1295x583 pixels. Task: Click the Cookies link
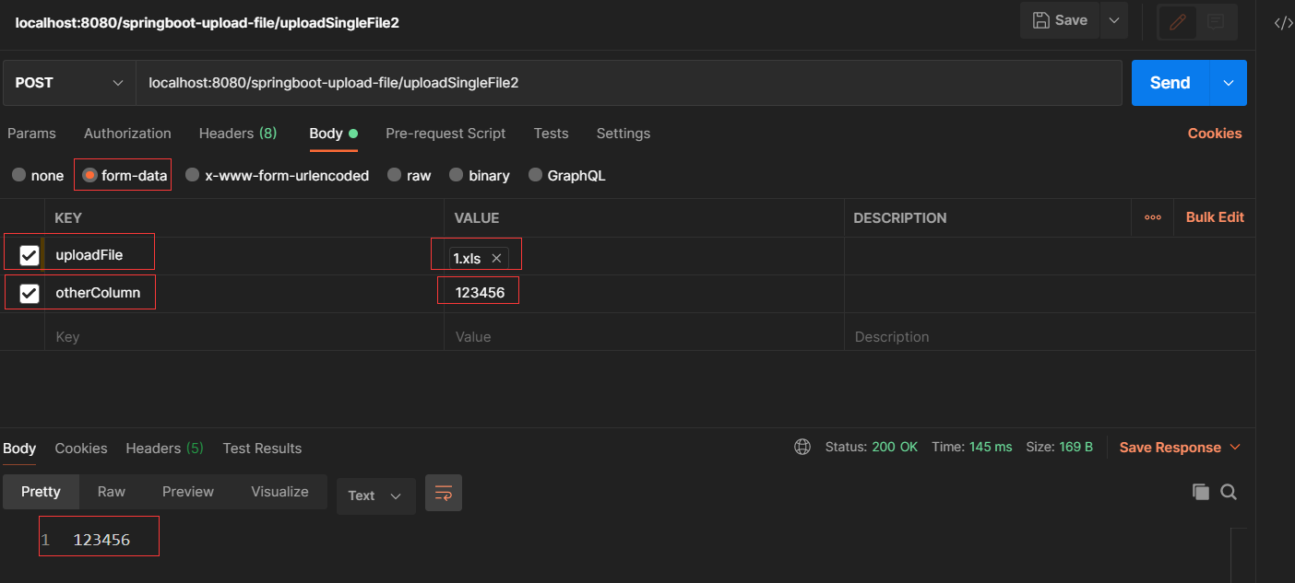1214,134
